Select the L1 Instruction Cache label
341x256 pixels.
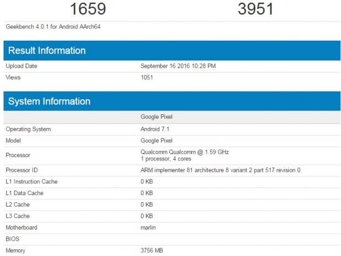[x=31, y=182]
